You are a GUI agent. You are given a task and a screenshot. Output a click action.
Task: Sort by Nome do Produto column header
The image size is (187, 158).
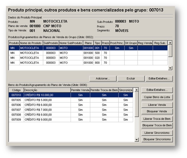(31, 43)
